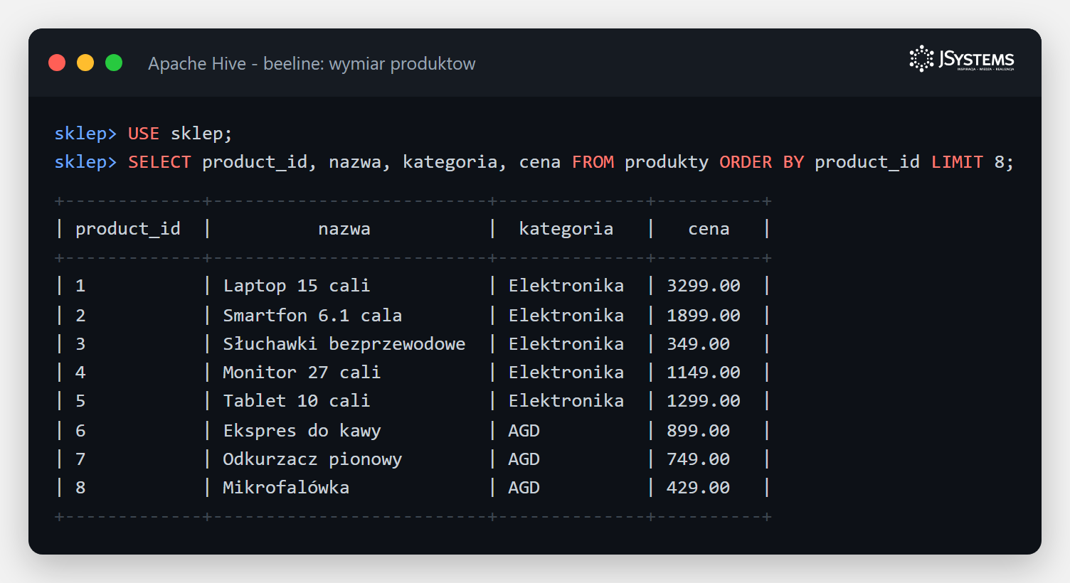Click the 'Laptop 15 cali' cell
The width and height of the screenshot is (1070, 583).
pos(297,286)
